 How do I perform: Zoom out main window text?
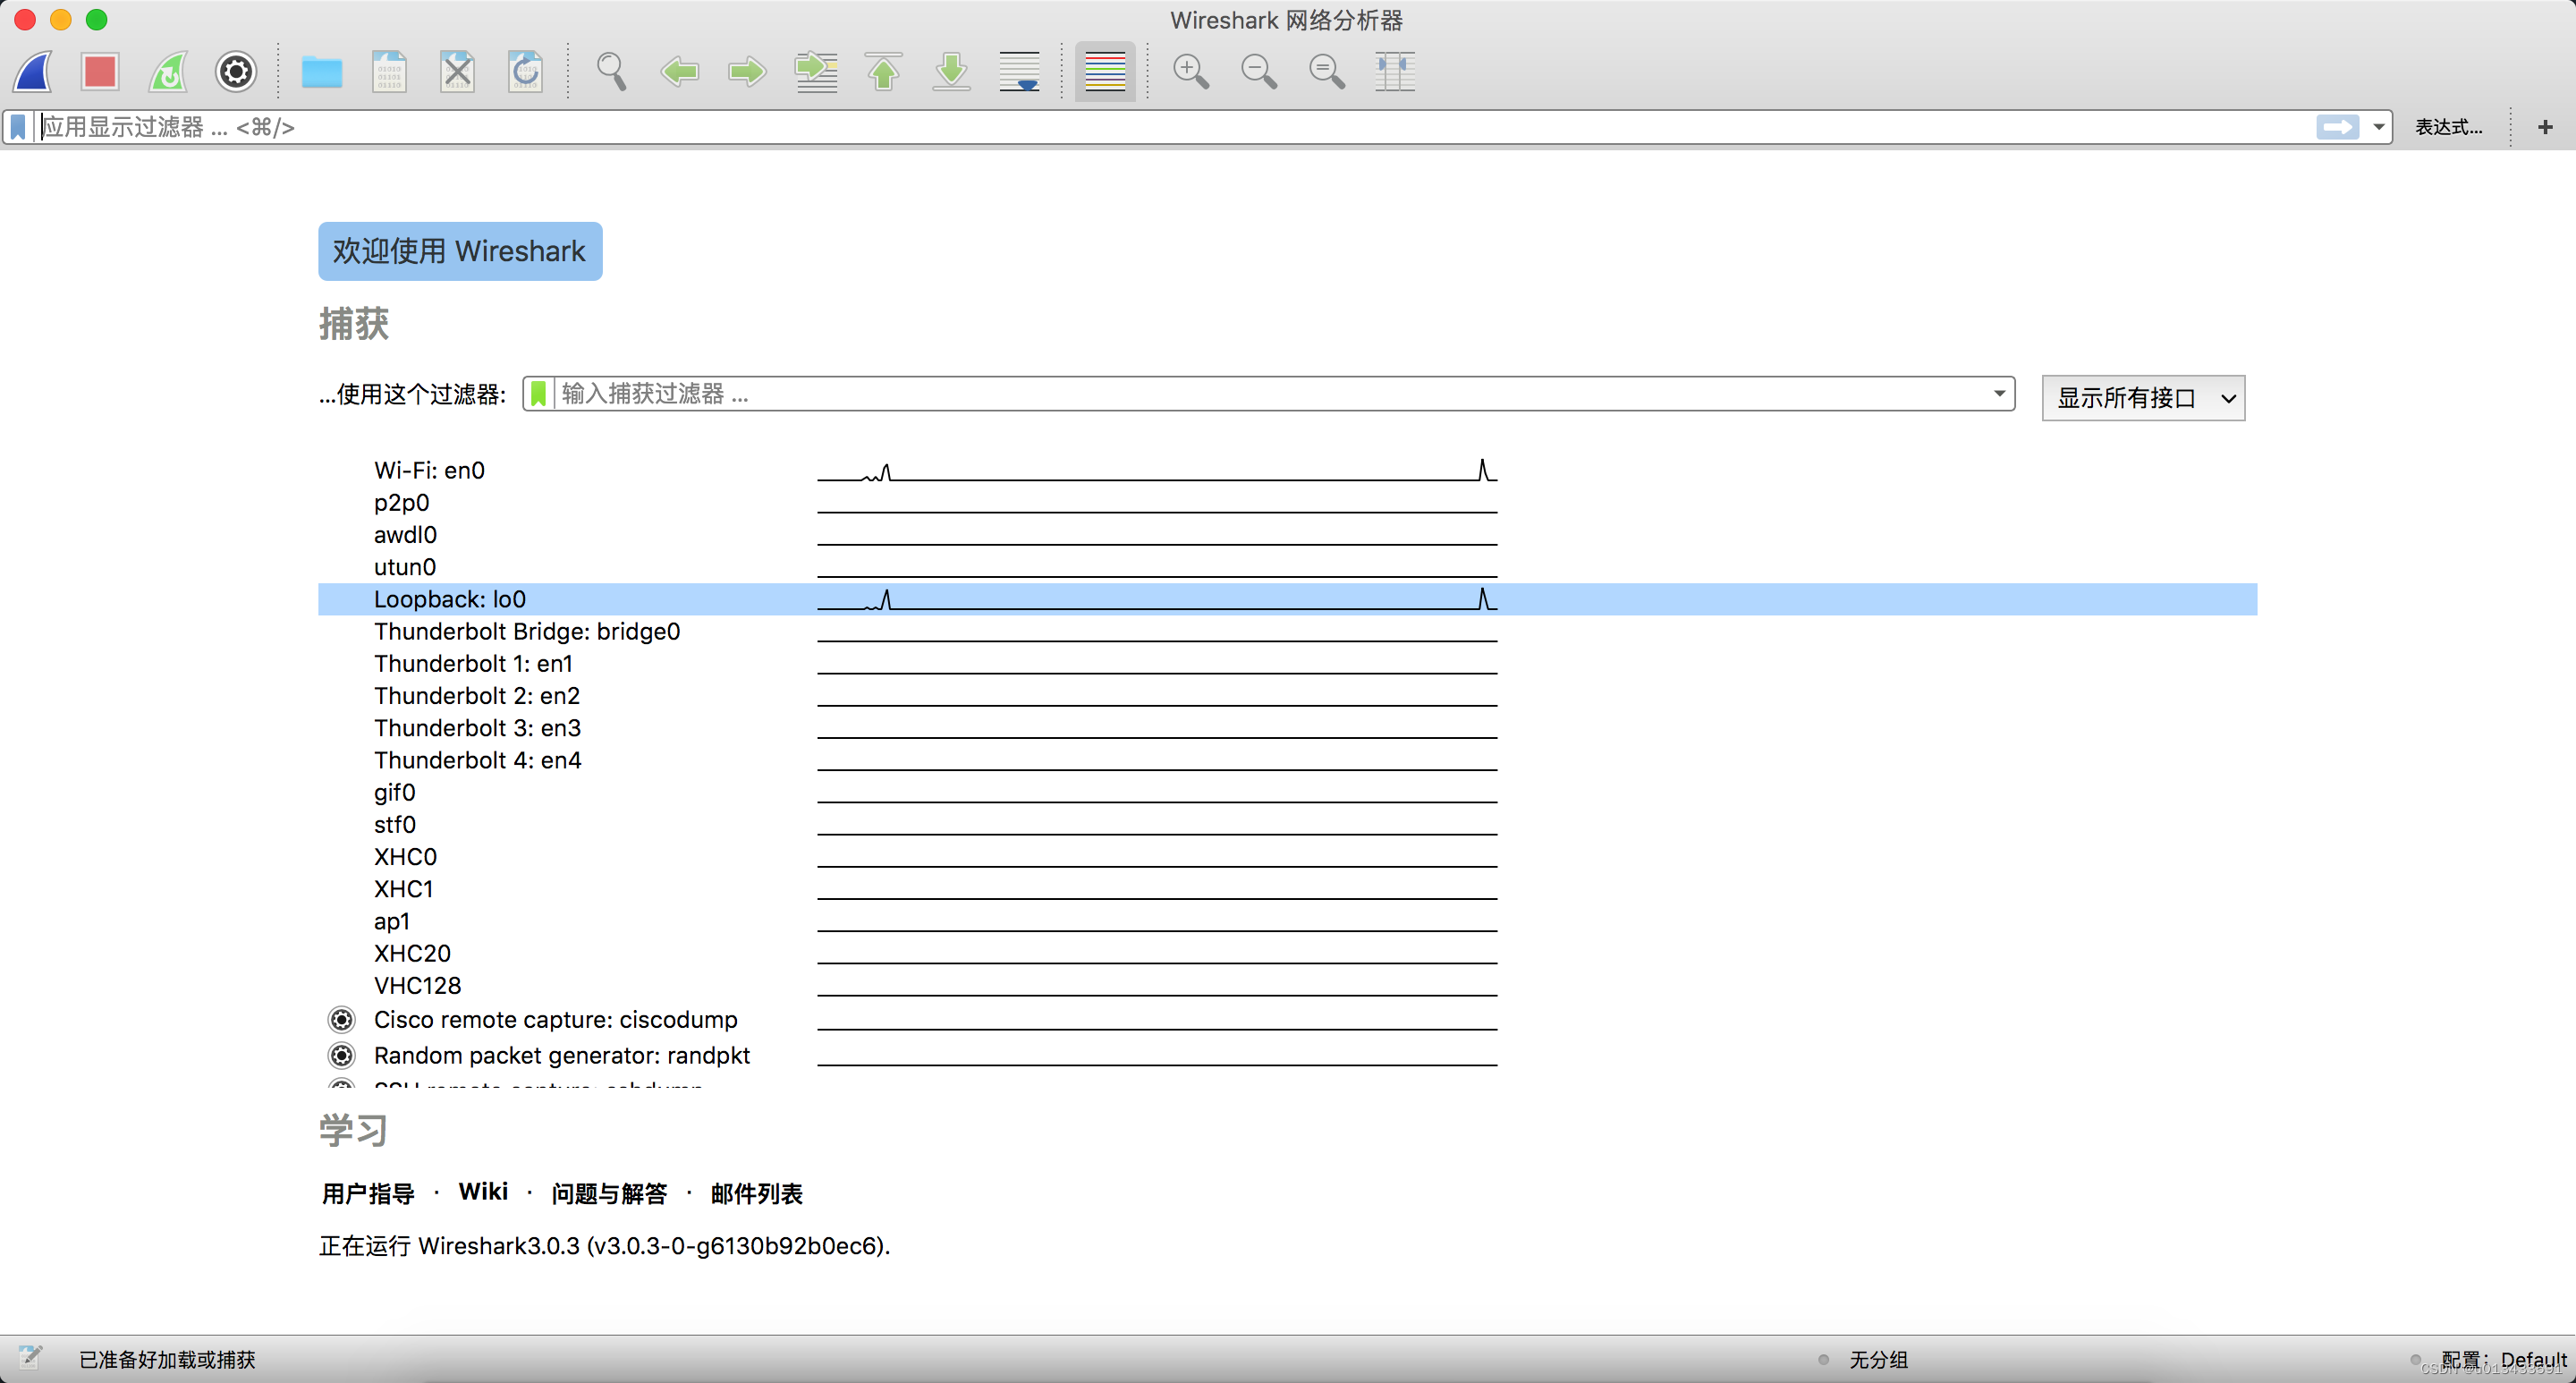(x=1259, y=72)
